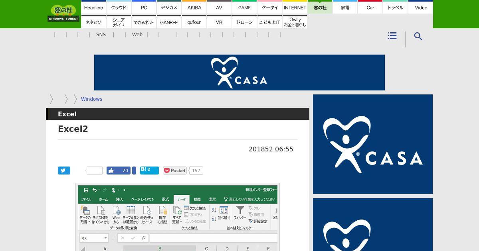Switch to the GAME tab
This screenshot has width=479, height=251.
[x=244, y=7]
